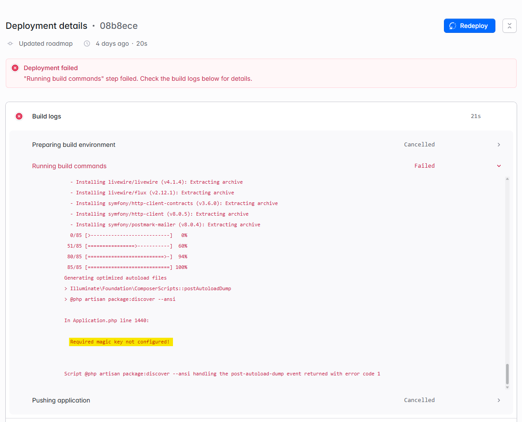The image size is (522, 422).
Task: Click the clock icon next to 4 days ago
Action: click(x=87, y=43)
